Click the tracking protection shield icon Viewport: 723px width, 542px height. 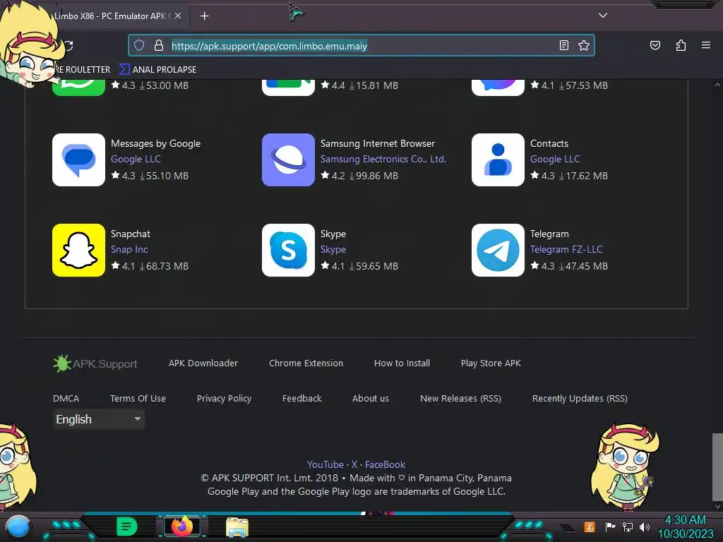pos(139,45)
